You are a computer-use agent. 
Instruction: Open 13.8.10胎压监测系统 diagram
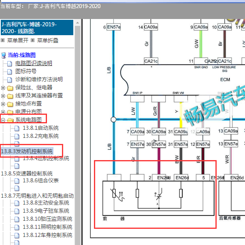(x=47, y=219)
